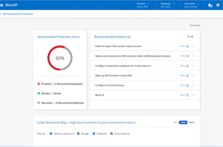Open the Workspace dropdown
This screenshot has width=223, height=147.
[x=168, y=5]
